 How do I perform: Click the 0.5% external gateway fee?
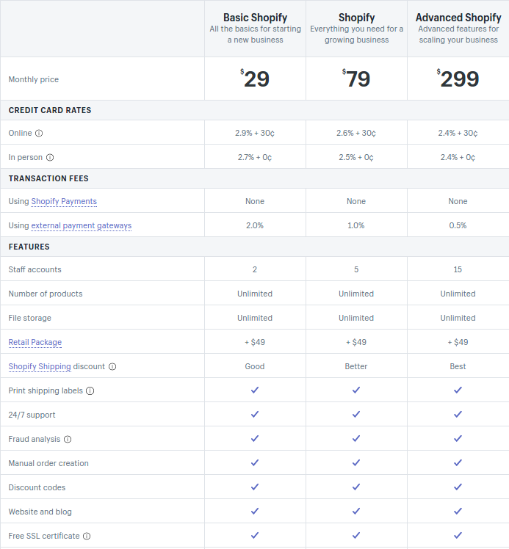pyautogui.click(x=458, y=225)
